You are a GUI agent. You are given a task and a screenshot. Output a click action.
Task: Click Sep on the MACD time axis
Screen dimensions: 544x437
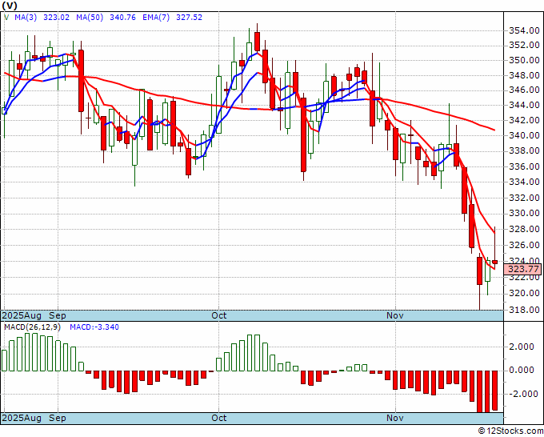tap(58, 418)
